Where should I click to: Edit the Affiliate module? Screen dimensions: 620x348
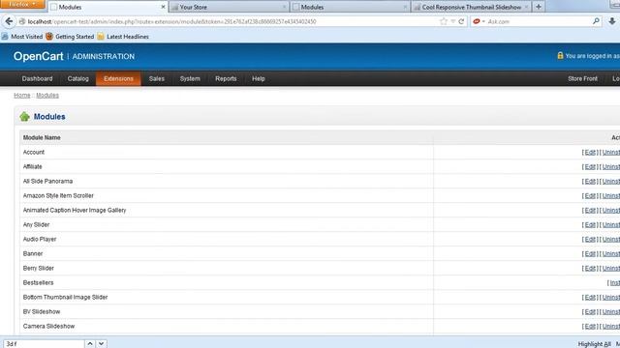(590, 167)
